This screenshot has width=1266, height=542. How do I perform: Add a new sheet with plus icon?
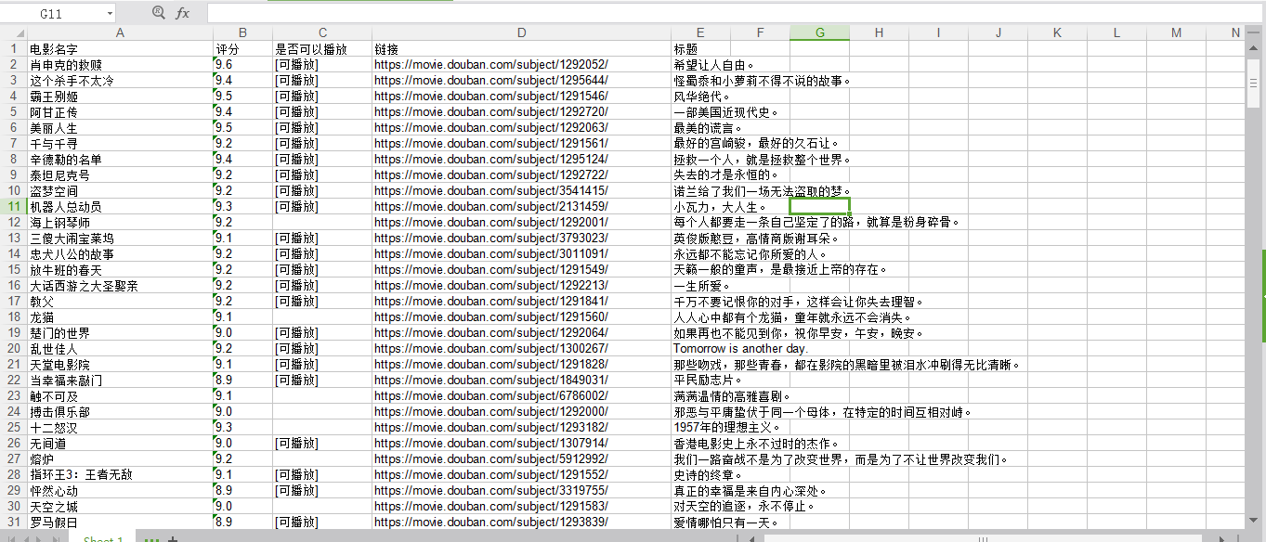173,539
